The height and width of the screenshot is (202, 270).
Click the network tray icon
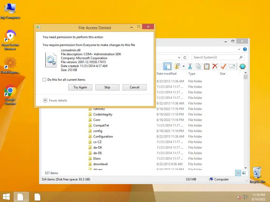click(245, 197)
